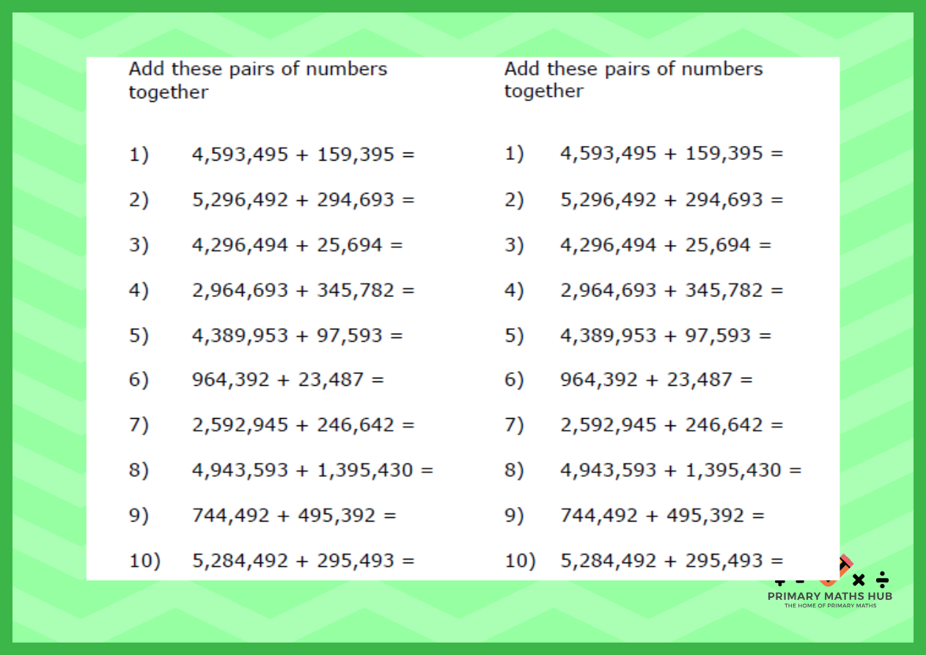This screenshot has width=926, height=655.
Task: Select left column problem 4,389,953 + 97,593
Action: 297,336
